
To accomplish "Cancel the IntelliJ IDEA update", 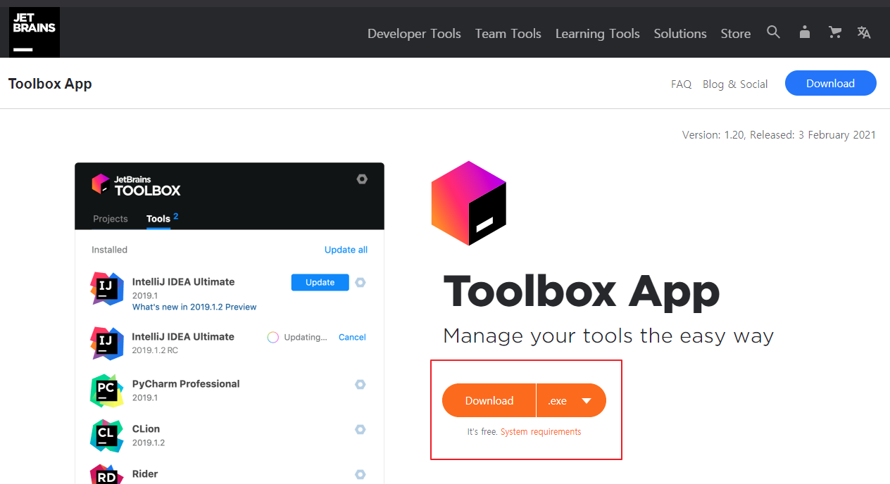I will click(x=352, y=337).
